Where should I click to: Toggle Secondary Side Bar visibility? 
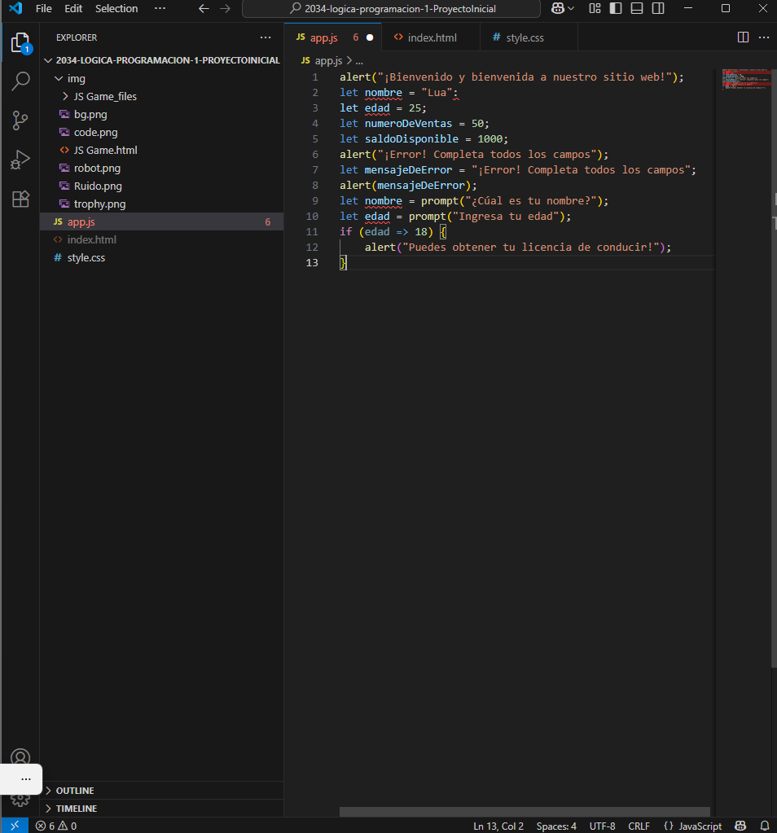(x=658, y=8)
